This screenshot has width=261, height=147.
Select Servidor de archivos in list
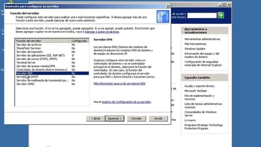pyautogui.click(x=52, y=45)
